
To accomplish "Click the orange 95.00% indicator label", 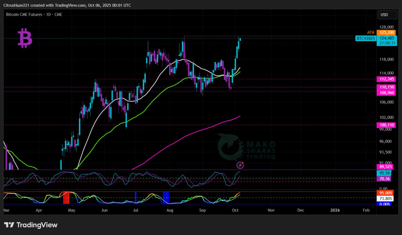I will pos(385,193).
